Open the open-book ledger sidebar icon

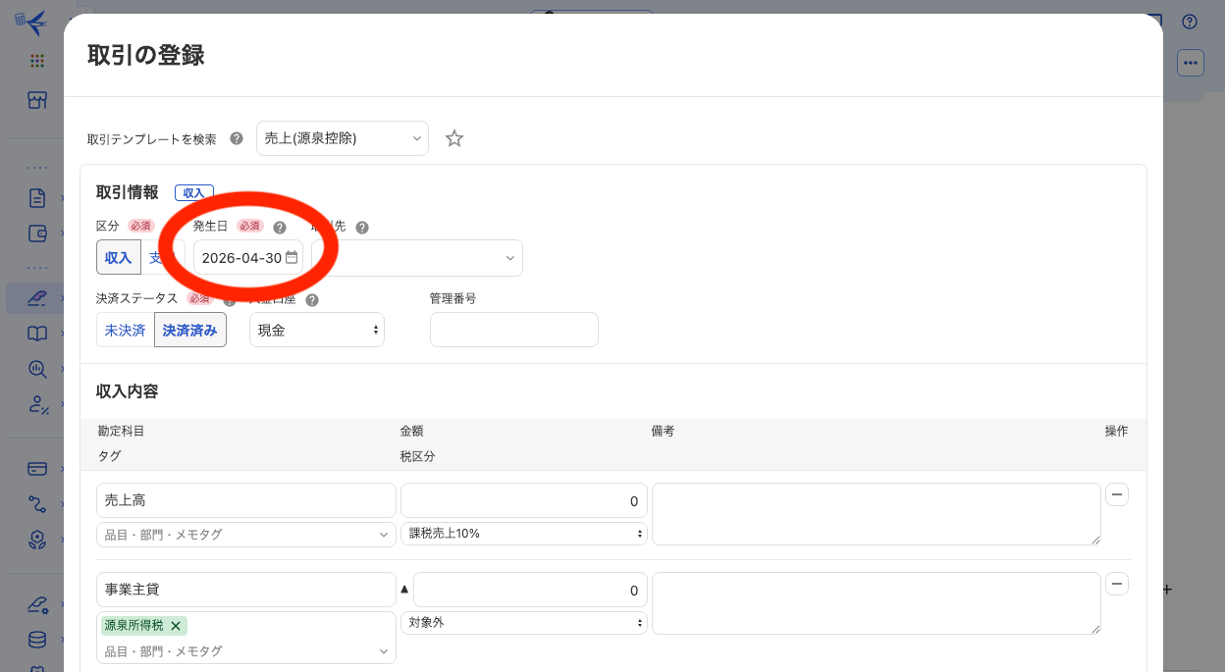click(37, 334)
